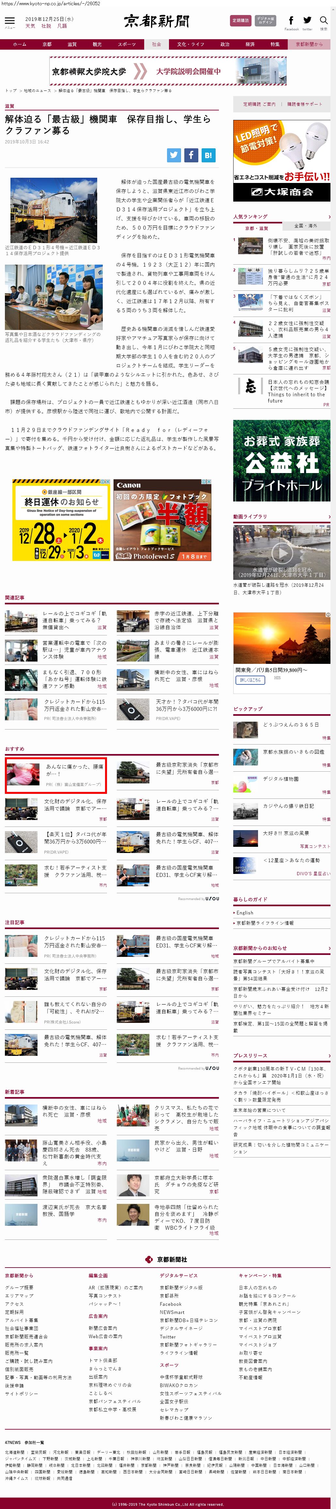Viewport: 336px width, 1509px height.
Task: Bookmark article with Hatena B! button
Action: (x=208, y=155)
